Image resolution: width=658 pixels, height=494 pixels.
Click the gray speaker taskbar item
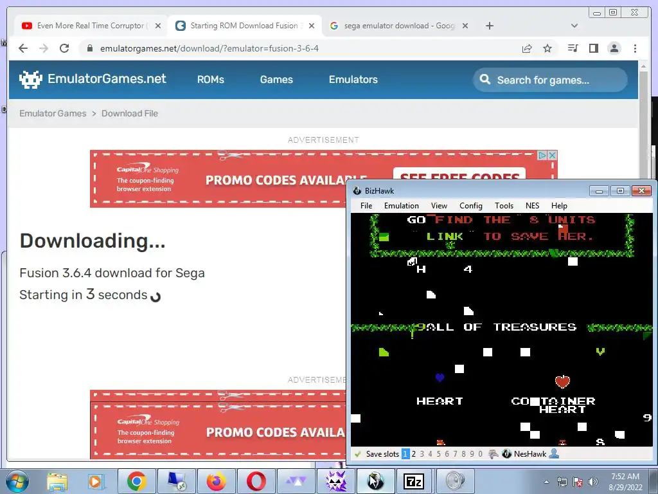coord(455,481)
